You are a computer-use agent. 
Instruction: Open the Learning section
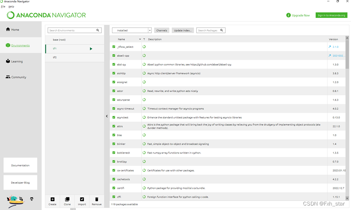click(x=14, y=61)
